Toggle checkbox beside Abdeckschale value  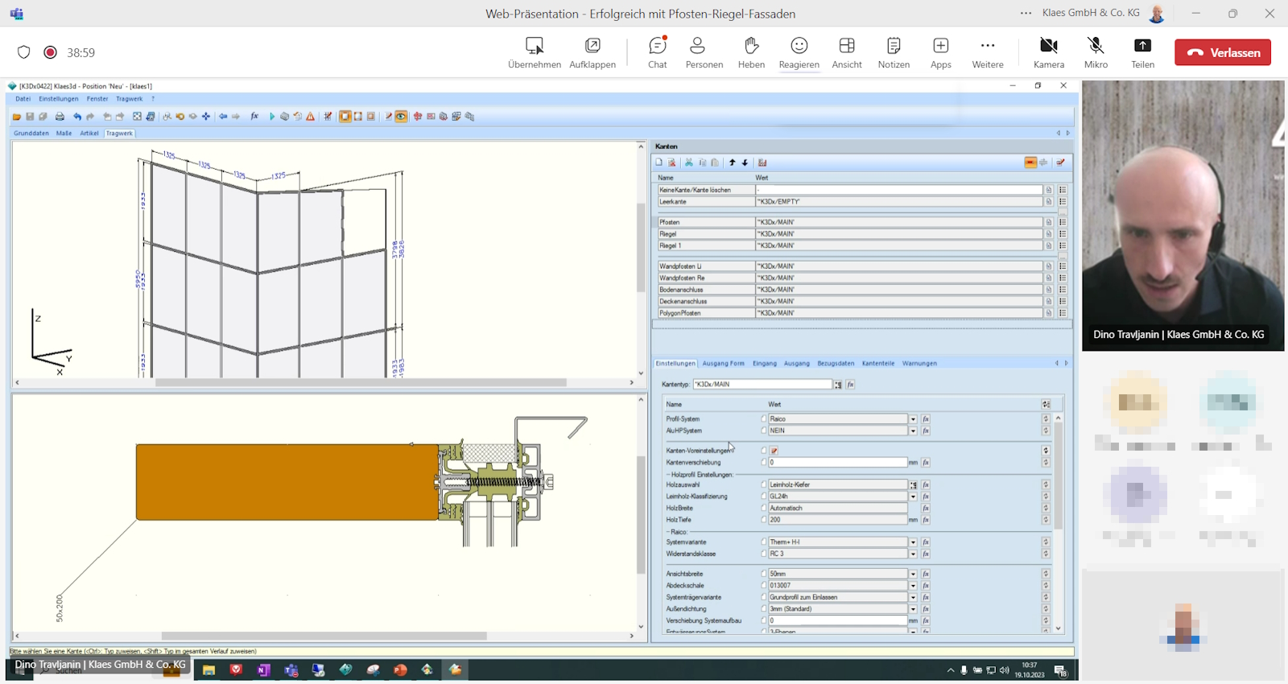[764, 586]
